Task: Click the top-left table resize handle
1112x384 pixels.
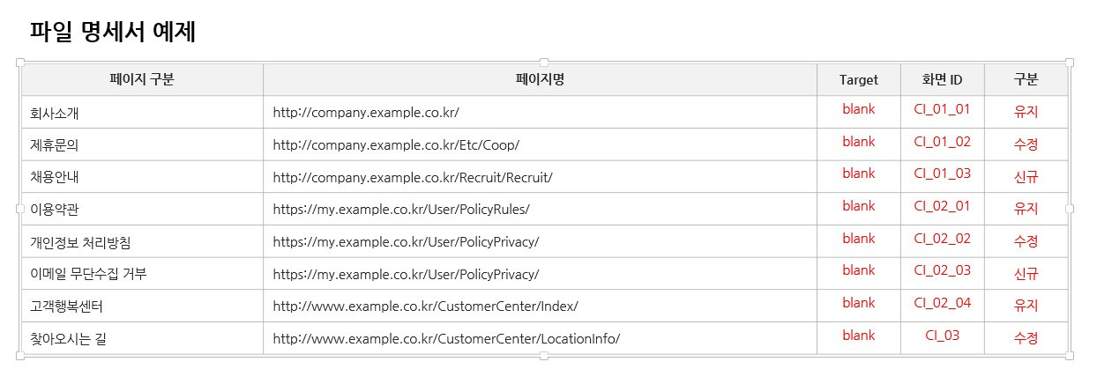Action: pyautogui.click(x=19, y=62)
